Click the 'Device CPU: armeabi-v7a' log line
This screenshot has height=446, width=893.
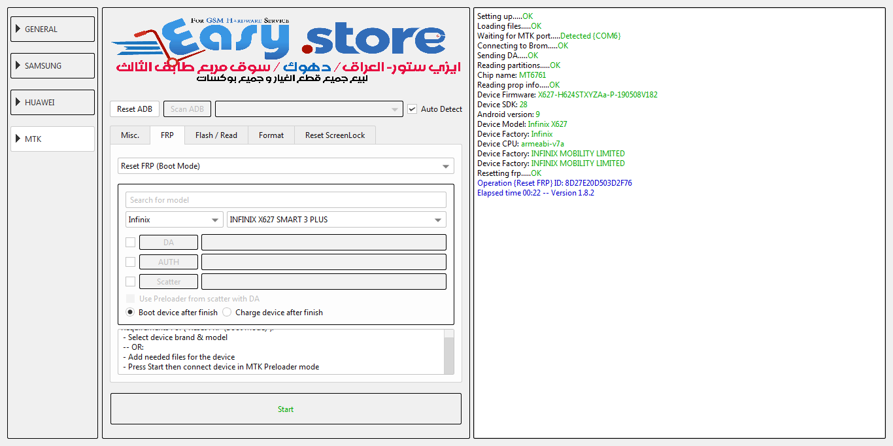click(x=520, y=144)
